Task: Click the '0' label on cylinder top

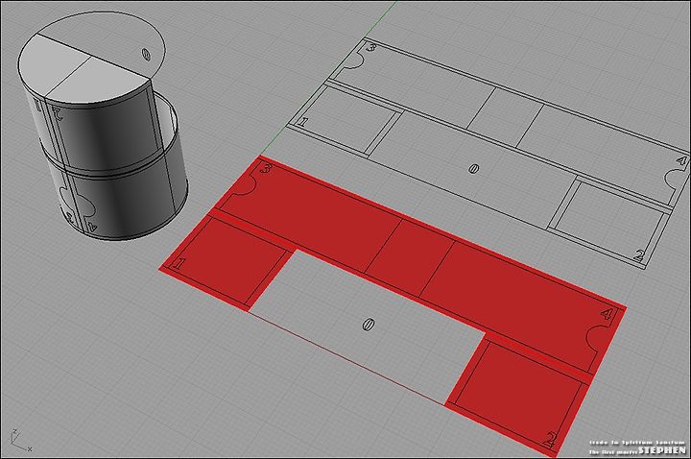Action: (x=146, y=54)
